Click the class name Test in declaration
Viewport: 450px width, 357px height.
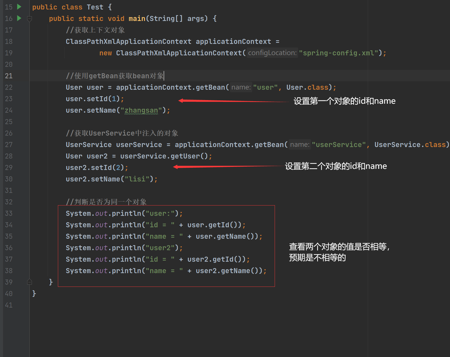(95, 7)
